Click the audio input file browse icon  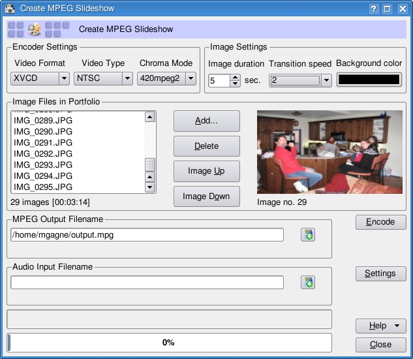pyautogui.click(x=308, y=282)
